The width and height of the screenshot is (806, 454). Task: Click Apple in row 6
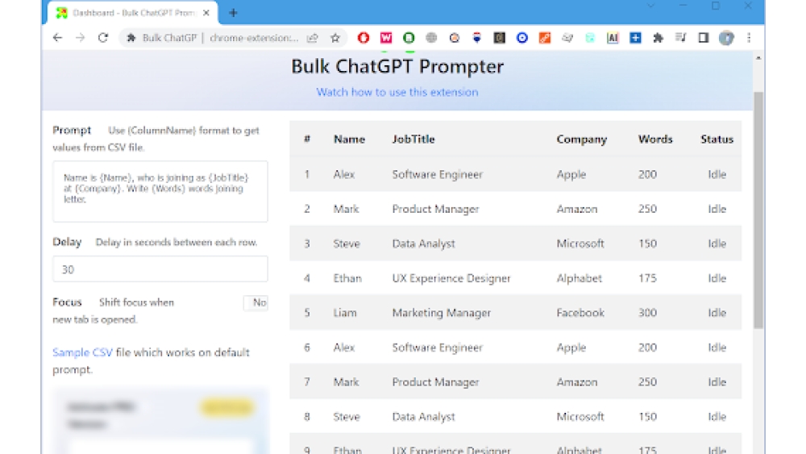(571, 348)
